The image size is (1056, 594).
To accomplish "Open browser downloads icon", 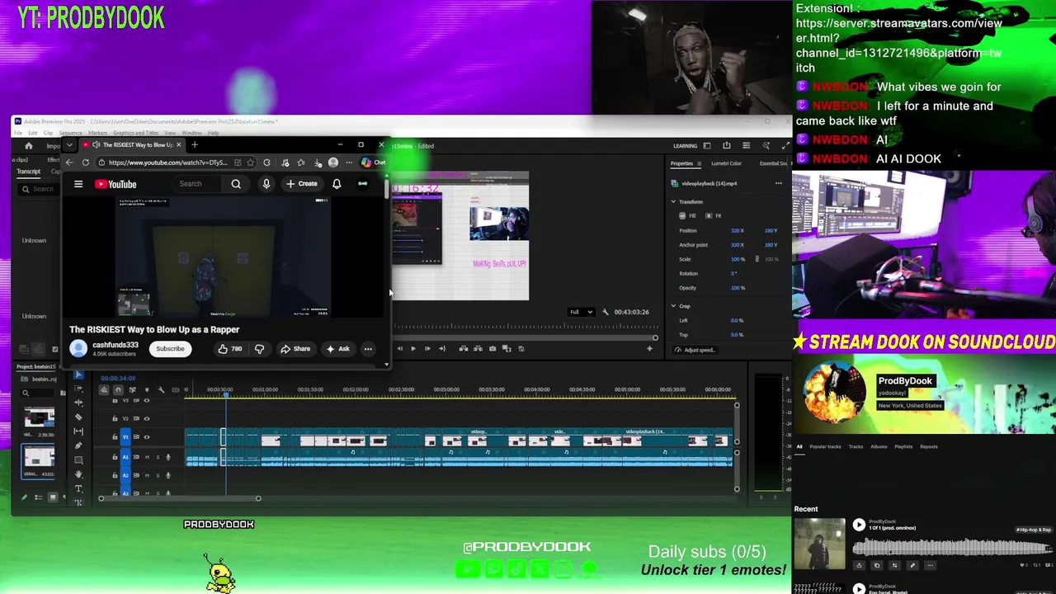I will [318, 163].
